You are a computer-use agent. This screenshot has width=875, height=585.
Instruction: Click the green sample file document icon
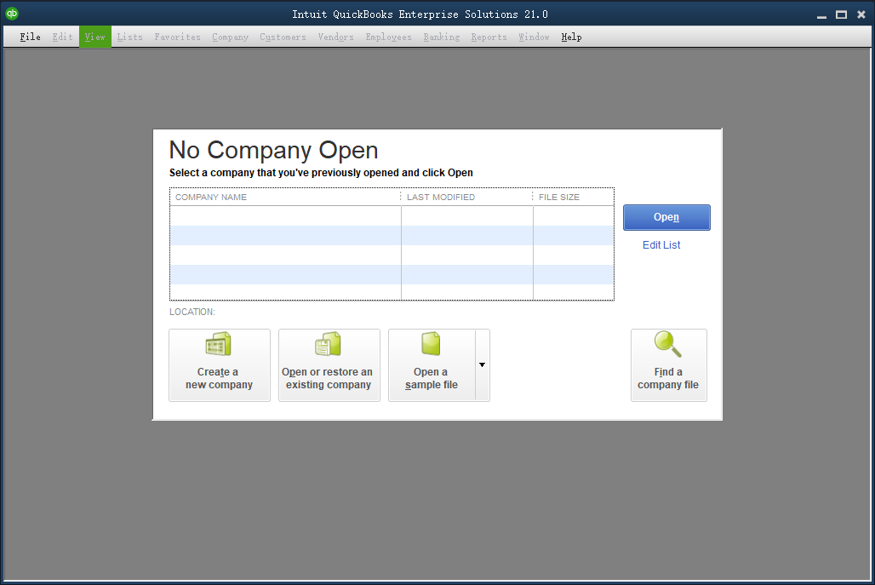coord(431,344)
